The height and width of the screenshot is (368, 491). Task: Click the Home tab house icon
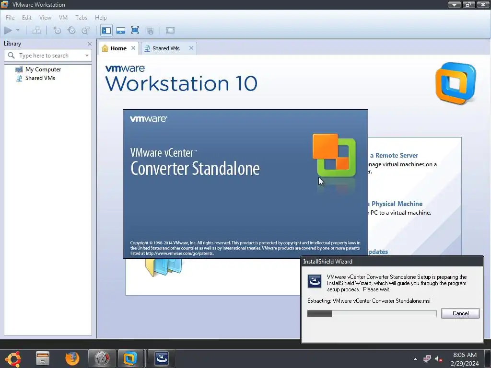click(105, 48)
